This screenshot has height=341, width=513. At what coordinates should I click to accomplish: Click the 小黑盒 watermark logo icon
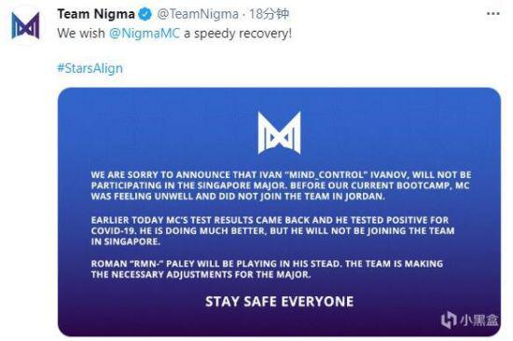point(449,320)
